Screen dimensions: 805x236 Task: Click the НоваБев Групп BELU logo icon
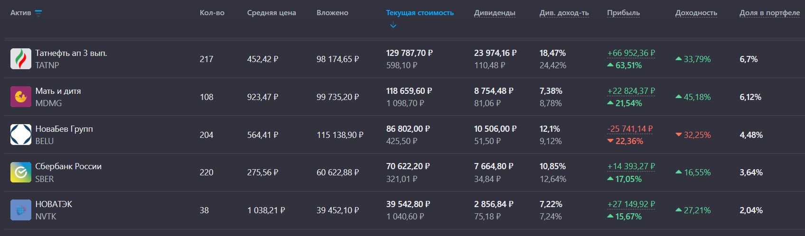point(21,135)
